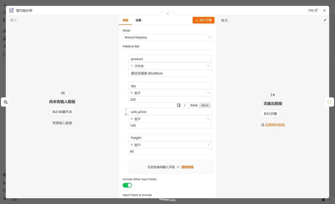Click the gear settings icon in background sidebar
335x204 pixels.
(x=4, y=198)
